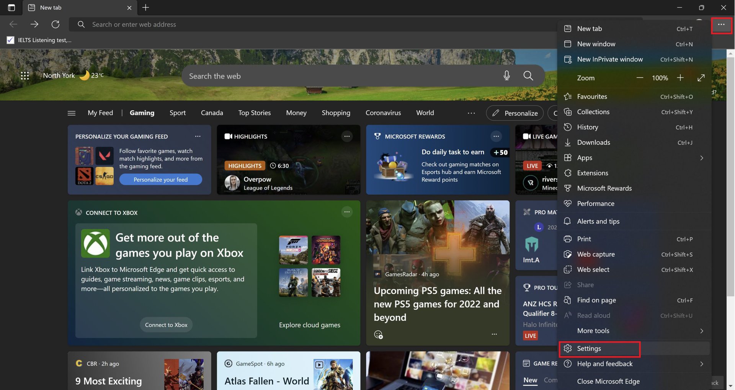Expand the Apps submenu
The width and height of the screenshot is (735, 390).
click(634, 158)
